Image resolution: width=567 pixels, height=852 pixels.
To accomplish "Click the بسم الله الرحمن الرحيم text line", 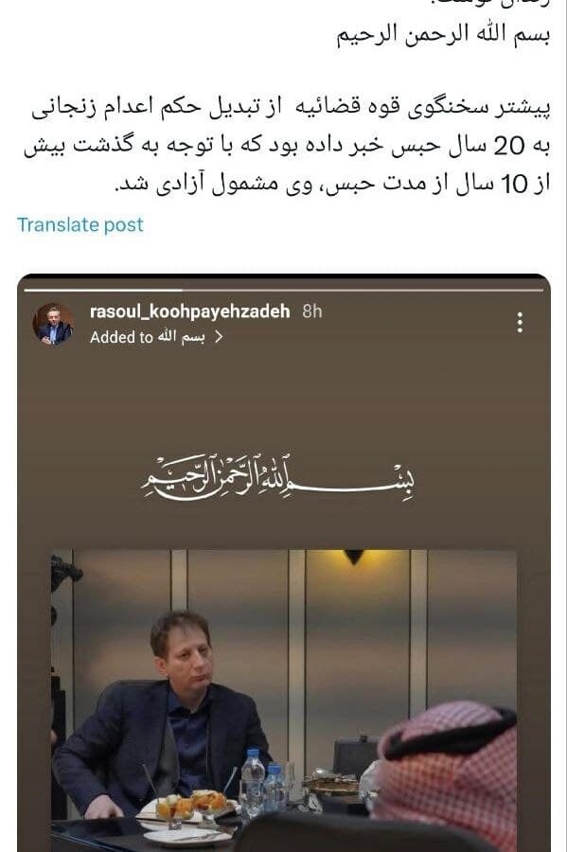I will [x=443, y=35].
